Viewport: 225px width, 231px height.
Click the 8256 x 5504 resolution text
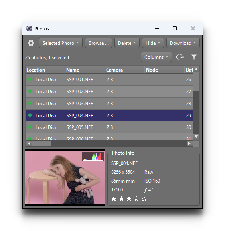tap(123, 172)
